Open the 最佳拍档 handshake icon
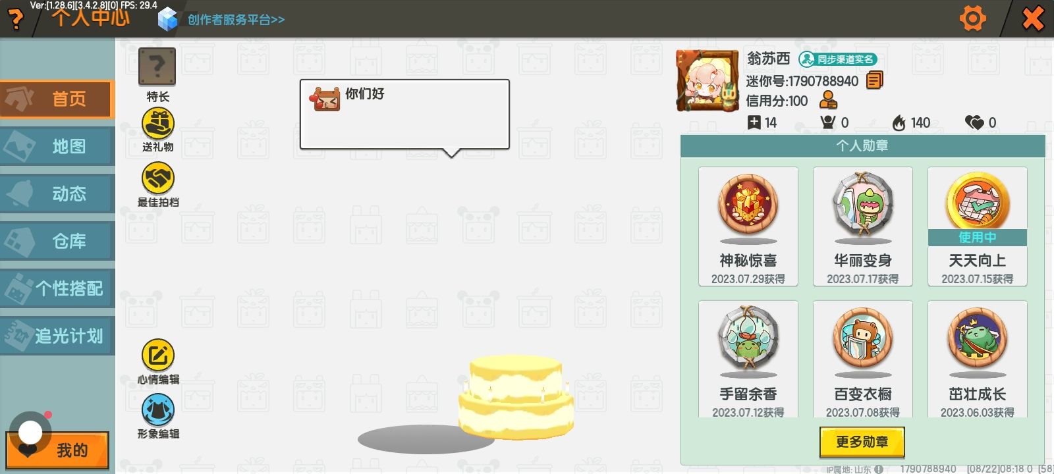Screen dimensions: 1054x474 click(158, 178)
